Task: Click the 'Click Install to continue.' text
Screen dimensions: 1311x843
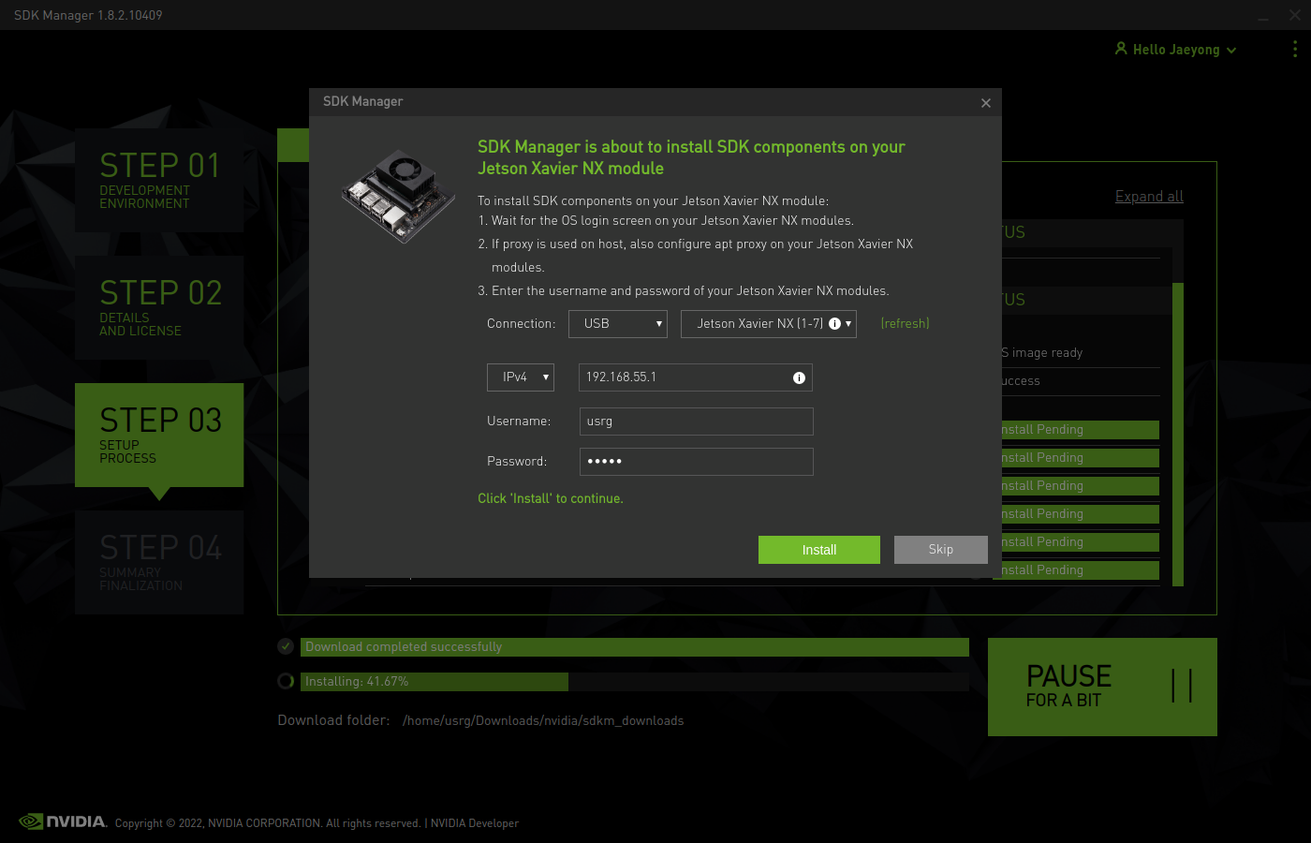Action: point(551,498)
